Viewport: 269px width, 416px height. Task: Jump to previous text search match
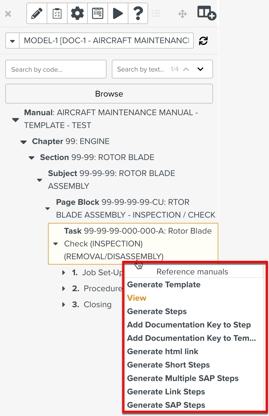coord(186,69)
